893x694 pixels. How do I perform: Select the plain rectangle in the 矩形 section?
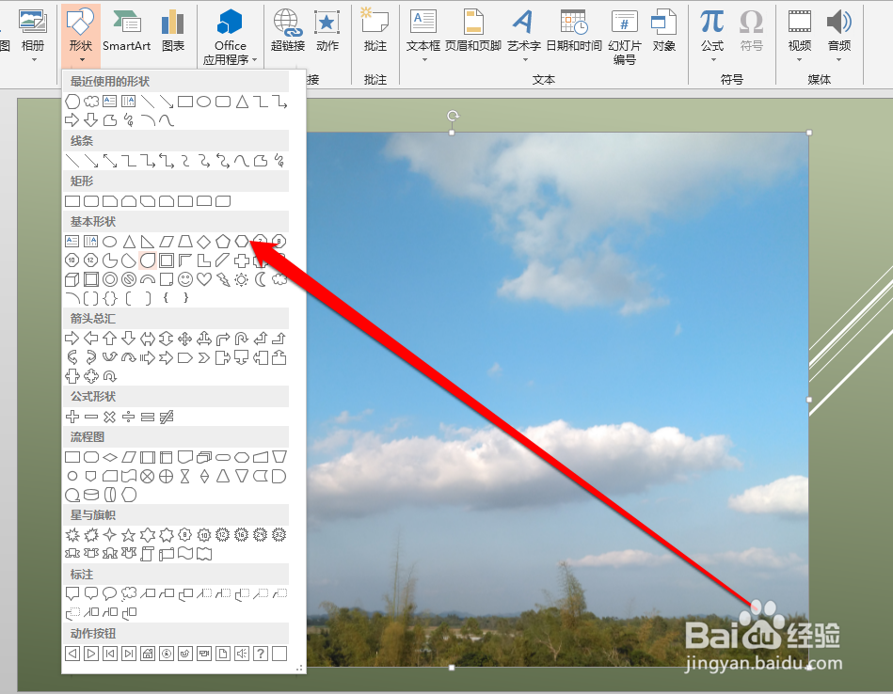(x=72, y=201)
